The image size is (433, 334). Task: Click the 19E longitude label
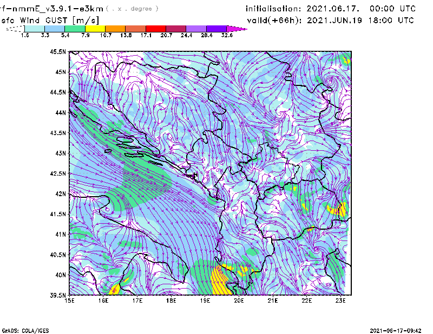(205, 300)
